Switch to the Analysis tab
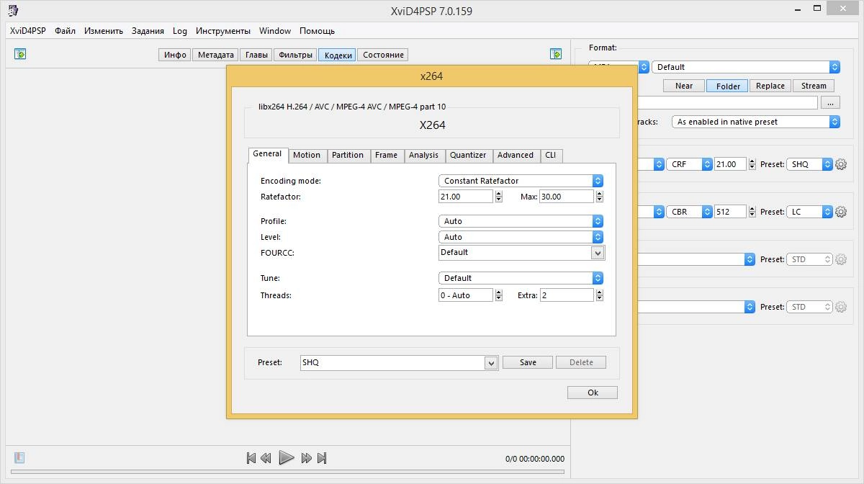Viewport: 864px width, 484px height. 423,156
